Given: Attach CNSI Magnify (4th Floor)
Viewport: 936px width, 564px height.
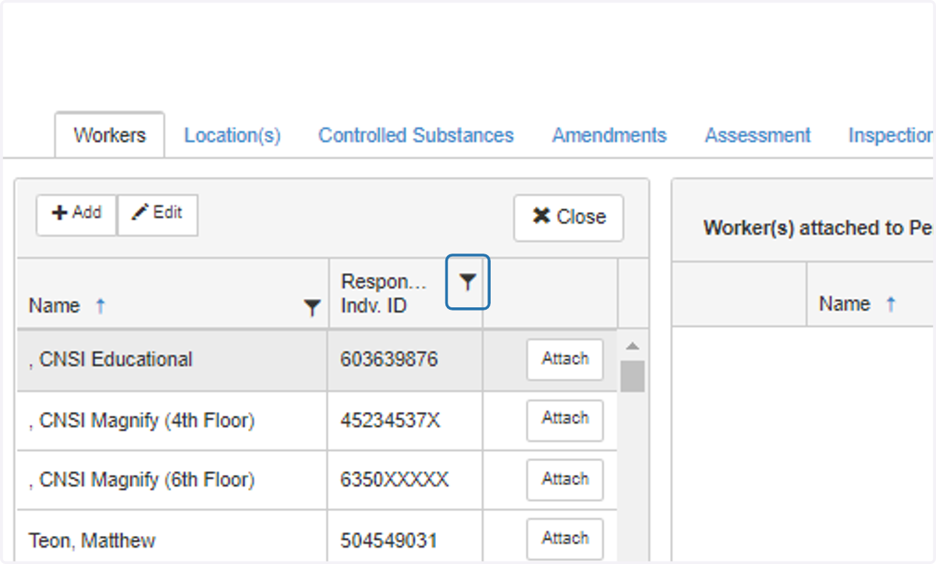Looking at the screenshot, I should coord(565,420).
